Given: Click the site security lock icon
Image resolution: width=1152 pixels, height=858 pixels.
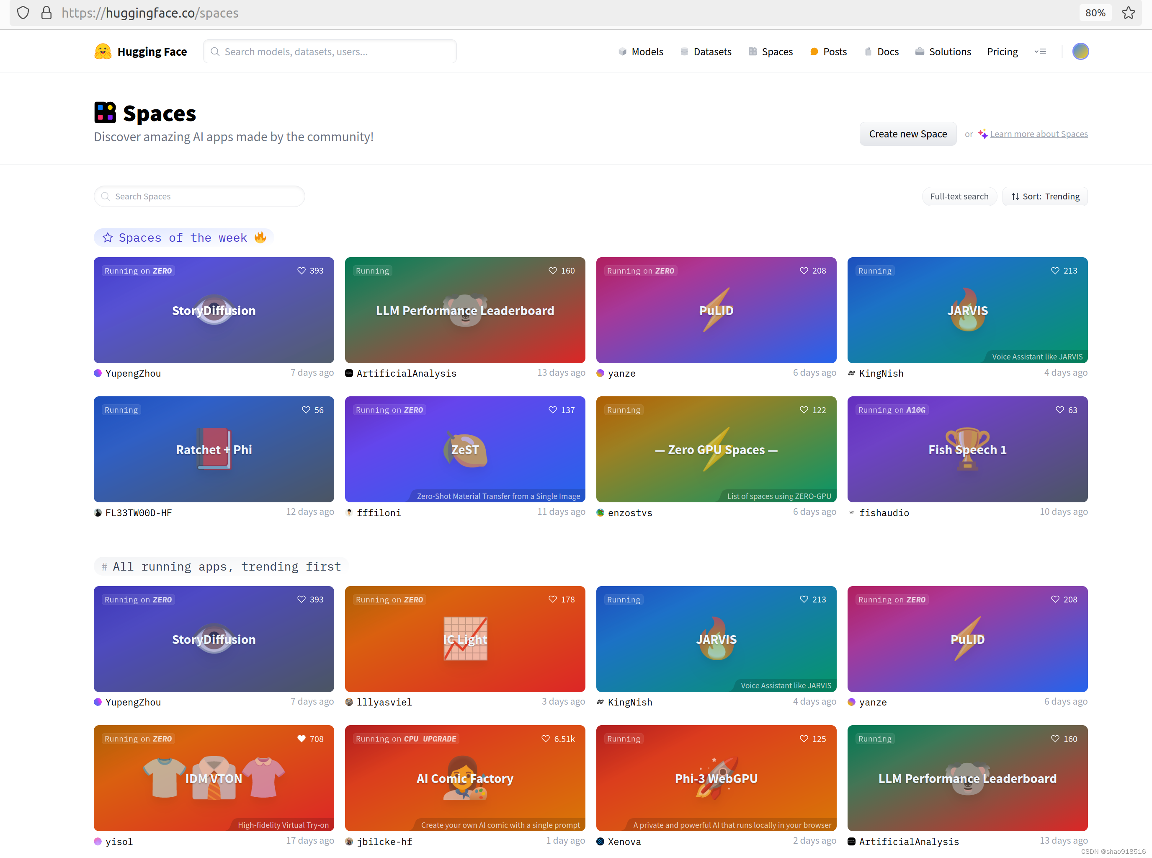Looking at the screenshot, I should point(46,13).
